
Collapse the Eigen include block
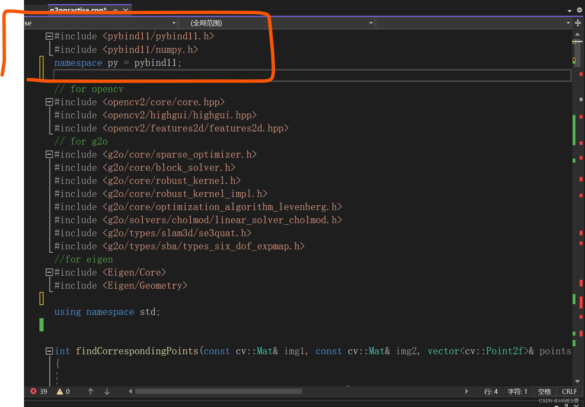(49, 272)
